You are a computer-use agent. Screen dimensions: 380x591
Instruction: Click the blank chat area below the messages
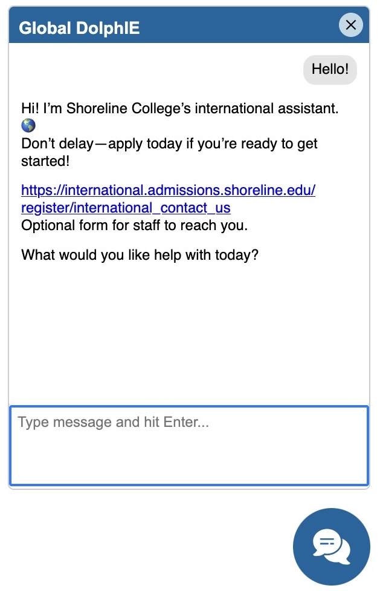click(189, 333)
